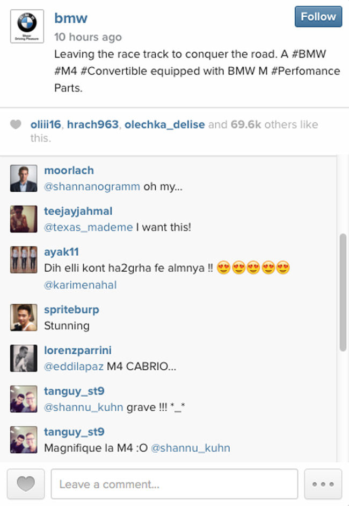Click the comments scrollbar handle
The width and height of the screenshot is (349, 506).
[x=343, y=292]
